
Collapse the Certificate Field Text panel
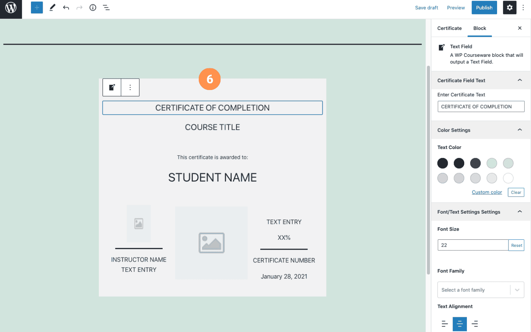481,80
